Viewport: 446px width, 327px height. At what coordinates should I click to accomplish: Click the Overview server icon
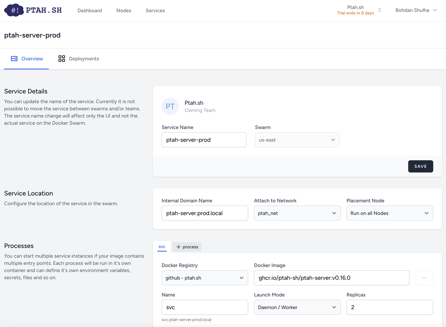[14, 59]
